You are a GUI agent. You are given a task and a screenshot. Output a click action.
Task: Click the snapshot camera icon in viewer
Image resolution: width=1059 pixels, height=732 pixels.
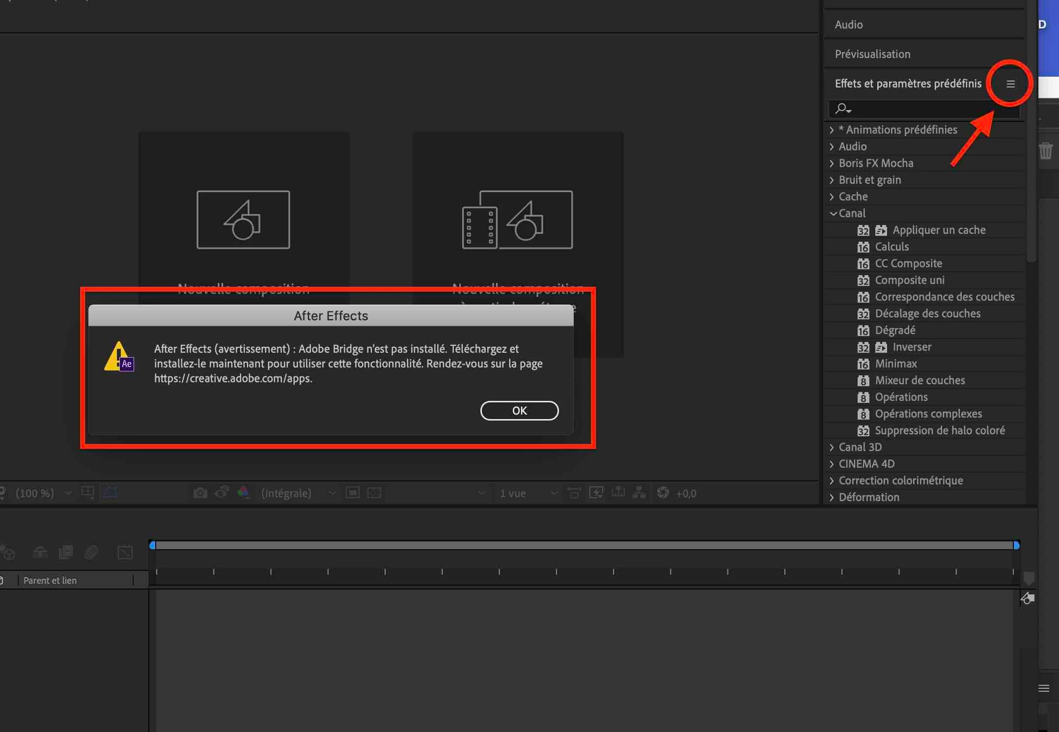pos(200,493)
